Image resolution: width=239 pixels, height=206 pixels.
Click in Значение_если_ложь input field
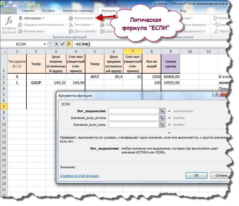(x=134, y=125)
